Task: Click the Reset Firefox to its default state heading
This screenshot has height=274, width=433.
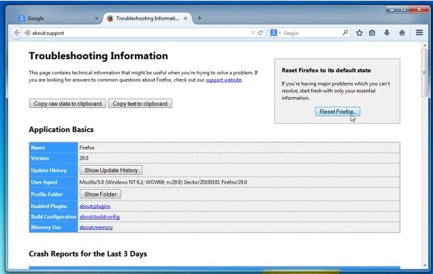Action: tap(326, 70)
